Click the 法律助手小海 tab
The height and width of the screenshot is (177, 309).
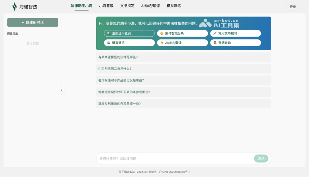pos(81,6)
